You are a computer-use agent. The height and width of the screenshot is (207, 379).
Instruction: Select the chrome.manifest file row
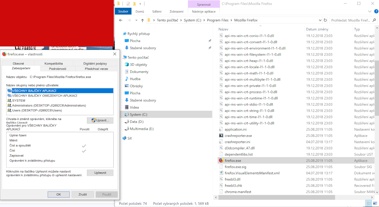pos(296,192)
